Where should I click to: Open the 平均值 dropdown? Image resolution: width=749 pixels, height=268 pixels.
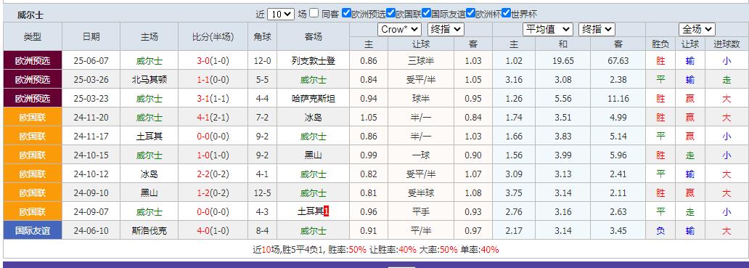tap(548, 30)
